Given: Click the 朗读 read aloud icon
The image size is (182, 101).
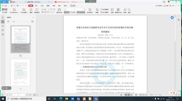Looking at the screenshot, I should coord(125,10).
